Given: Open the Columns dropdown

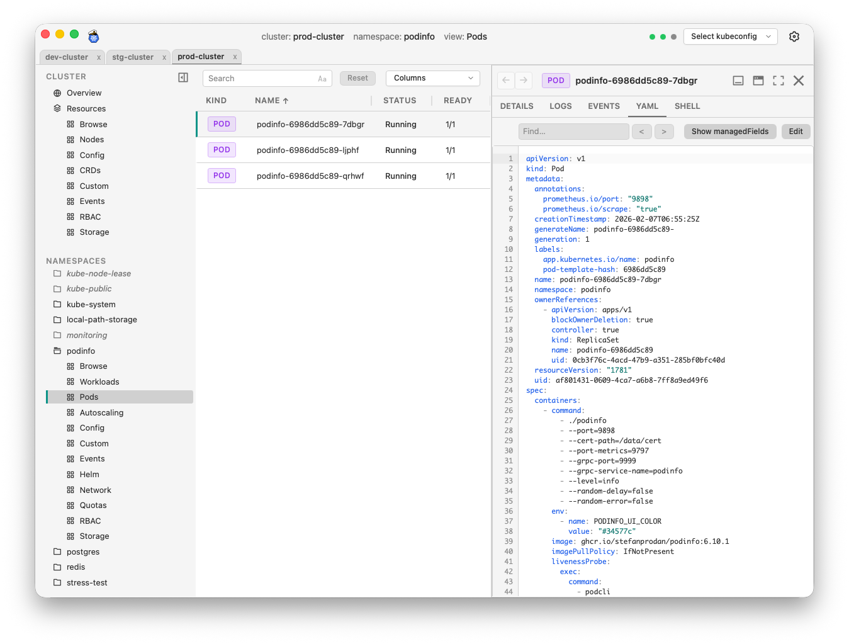Looking at the screenshot, I should [432, 78].
